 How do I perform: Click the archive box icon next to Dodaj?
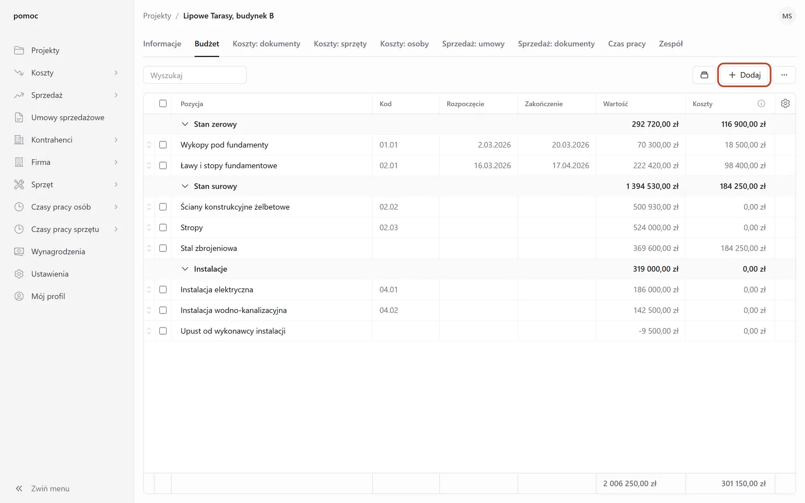coord(704,75)
